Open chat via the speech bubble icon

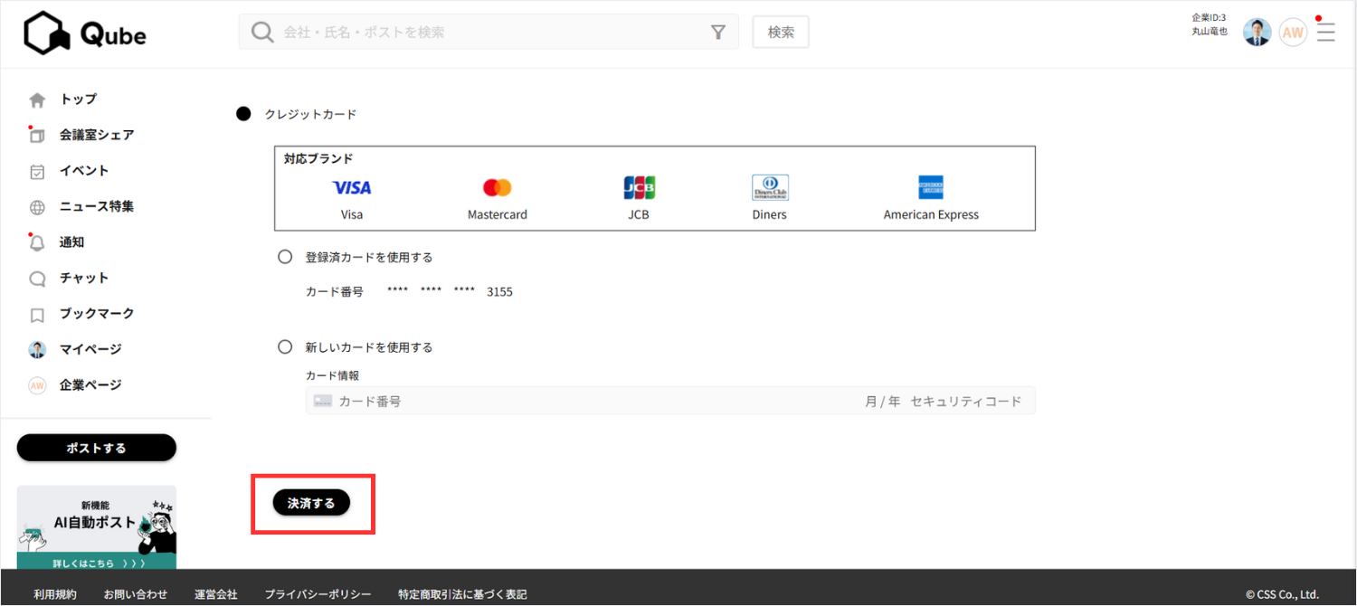[37, 279]
